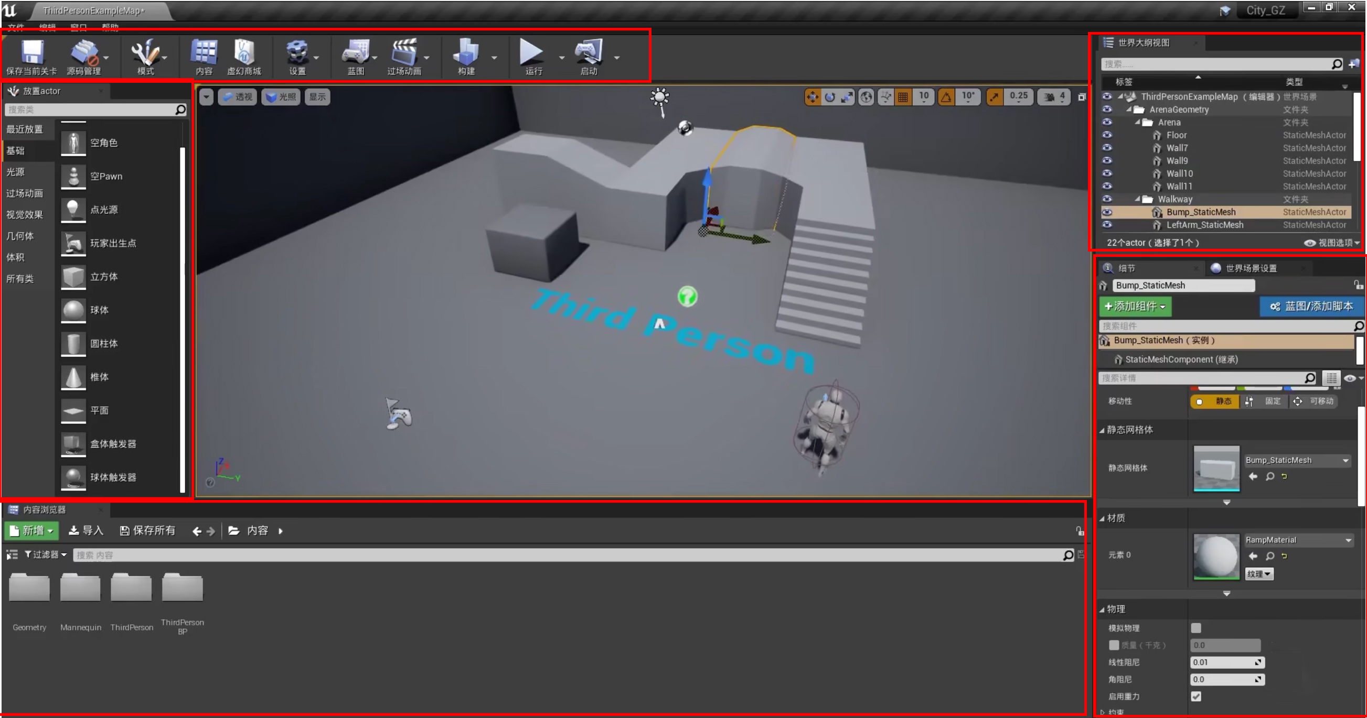The height and width of the screenshot is (718, 1367).
Task: Uncheck the Enable Gravity (启用重力) checkbox
Action: [1195, 697]
